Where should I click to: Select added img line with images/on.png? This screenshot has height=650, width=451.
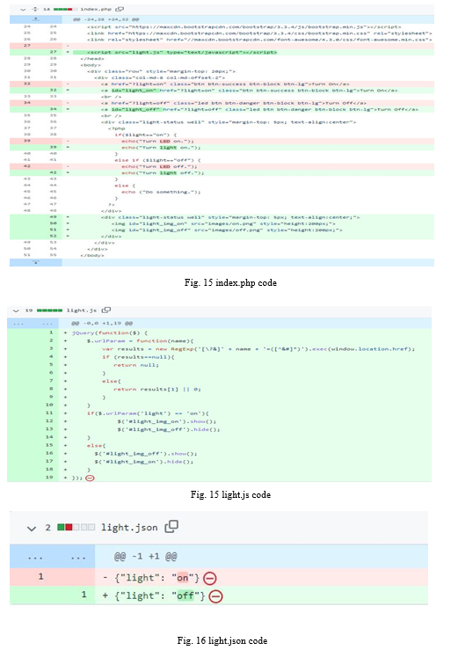[223, 223]
